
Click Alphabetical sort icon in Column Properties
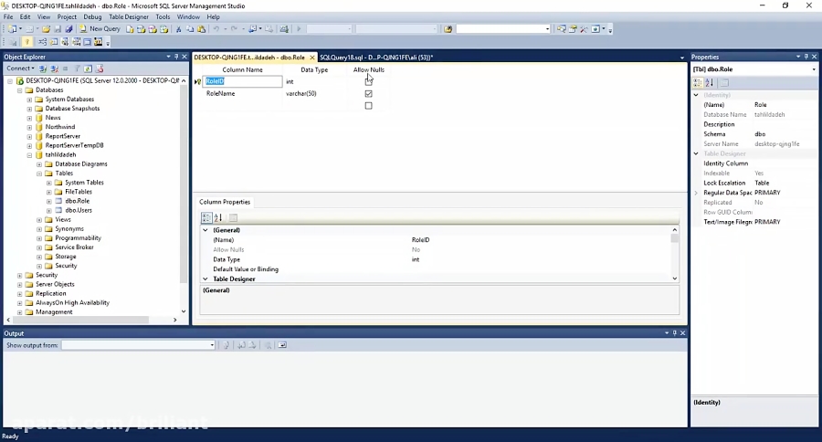[x=218, y=217]
